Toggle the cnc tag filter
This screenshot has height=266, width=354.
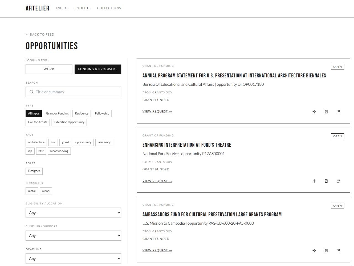pos(53,142)
